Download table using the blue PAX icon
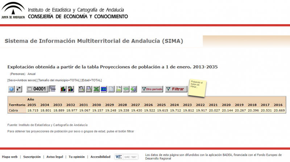Screen dimensions: 290x162 pyautogui.click(x=104, y=89)
